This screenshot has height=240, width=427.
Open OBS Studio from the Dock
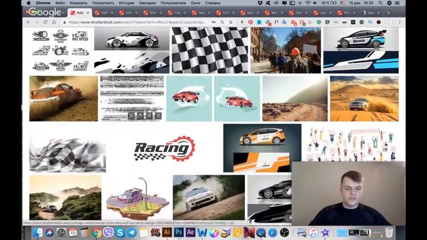click(284, 233)
